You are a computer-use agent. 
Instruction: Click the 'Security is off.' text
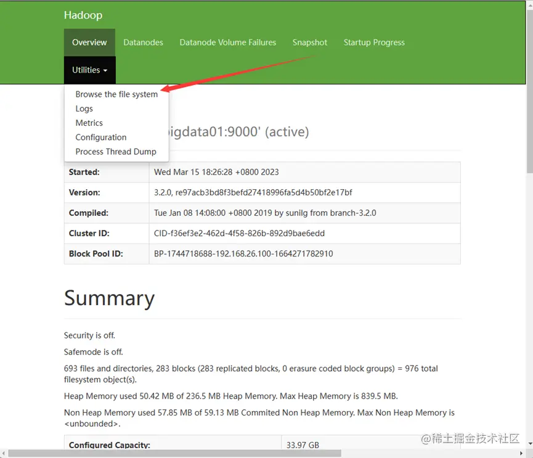pos(89,335)
